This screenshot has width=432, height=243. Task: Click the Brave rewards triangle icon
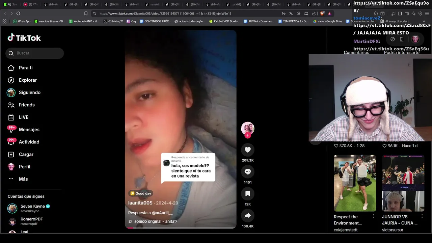[x=329, y=13]
